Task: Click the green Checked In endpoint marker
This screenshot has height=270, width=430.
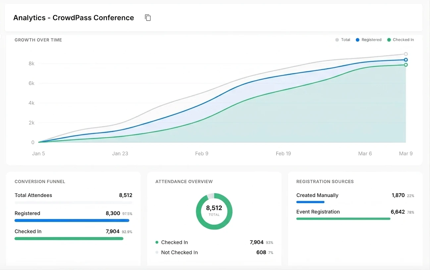Action: (406, 65)
